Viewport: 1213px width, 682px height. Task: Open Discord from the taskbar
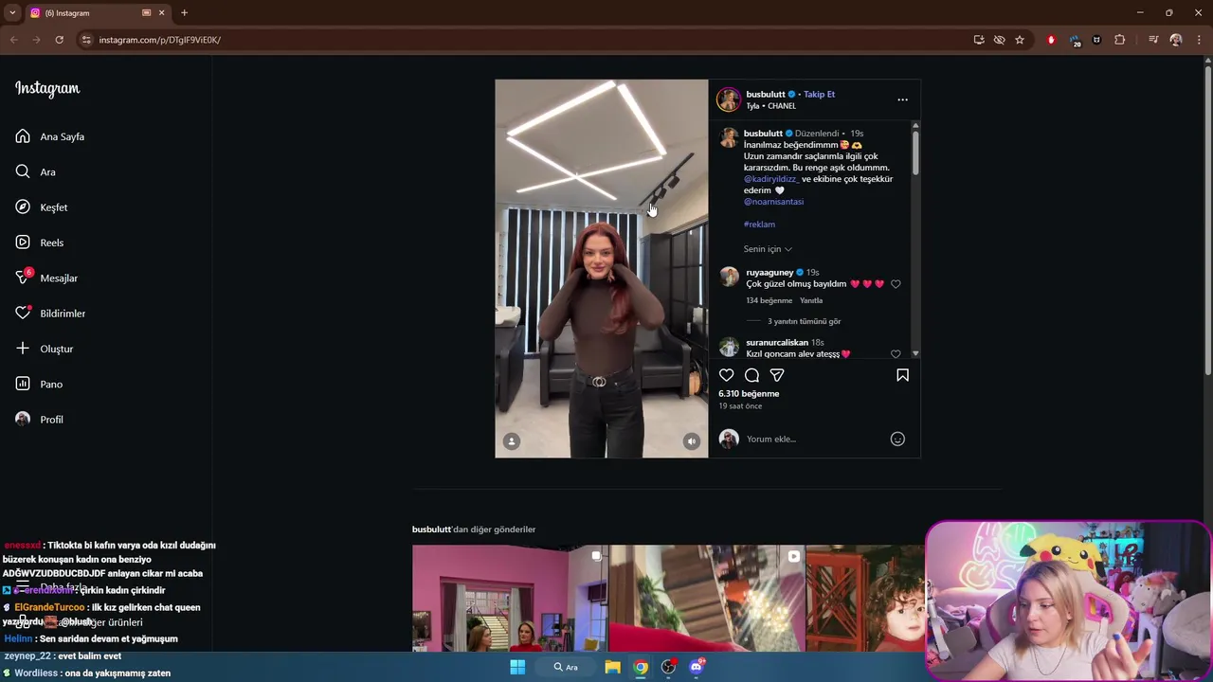697,667
